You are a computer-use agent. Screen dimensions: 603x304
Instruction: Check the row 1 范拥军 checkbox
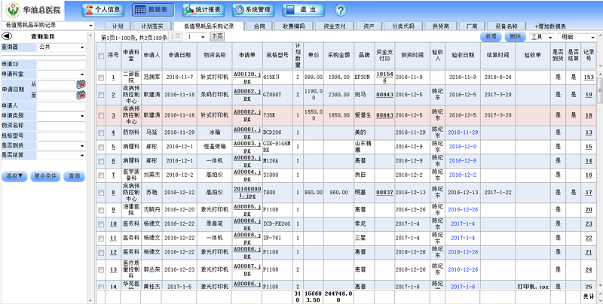click(x=101, y=78)
